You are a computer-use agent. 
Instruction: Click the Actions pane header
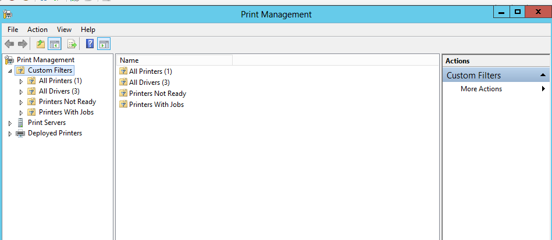496,61
